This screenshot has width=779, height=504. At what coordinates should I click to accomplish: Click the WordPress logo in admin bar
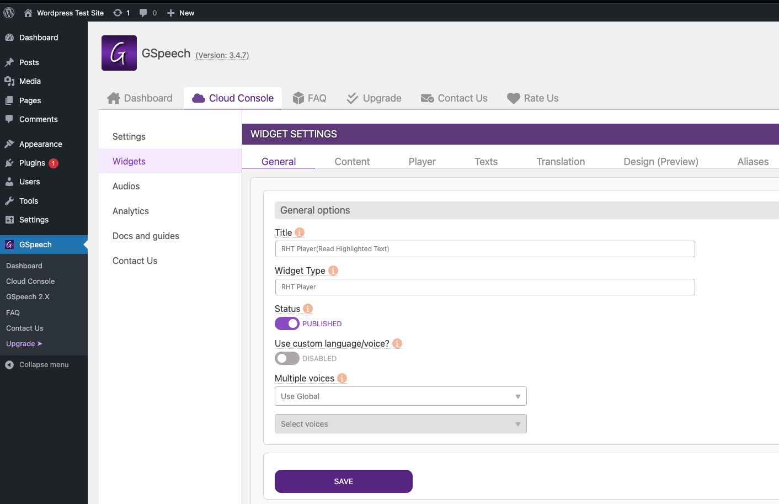coord(9,13)
